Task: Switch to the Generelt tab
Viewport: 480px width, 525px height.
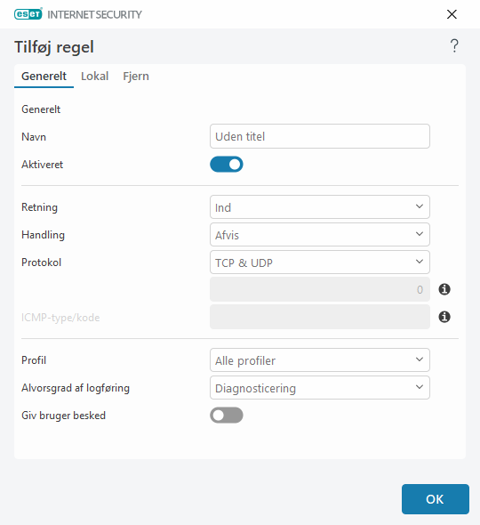Action: 44,77
